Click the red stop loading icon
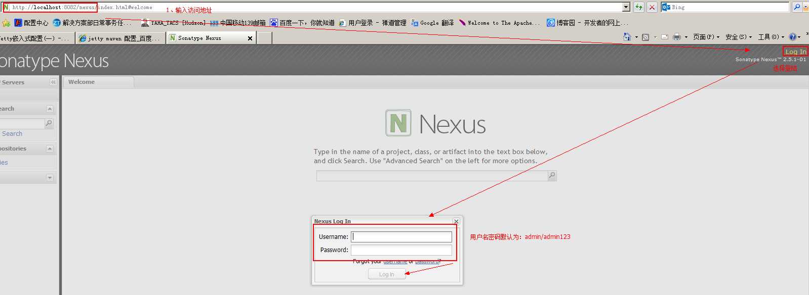 652,7
